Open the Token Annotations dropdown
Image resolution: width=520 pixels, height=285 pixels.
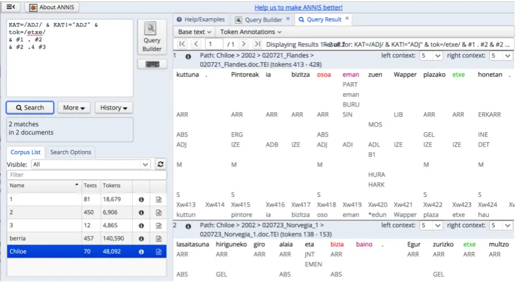tap(251, 32)
